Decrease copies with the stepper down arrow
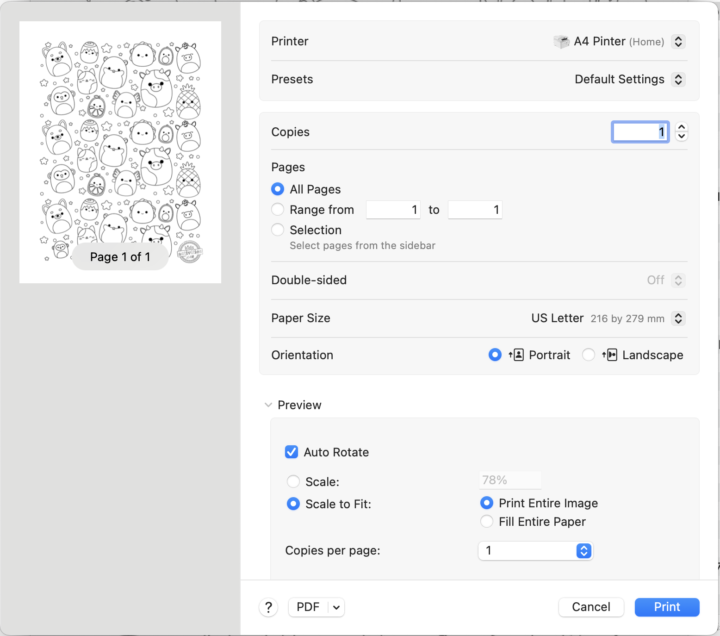Screen dimensions: 720x636 coord(682,137)
